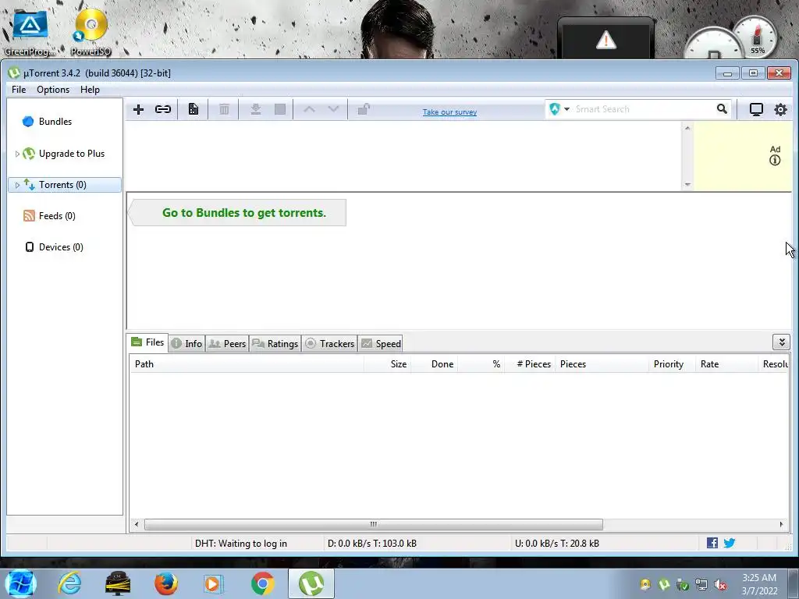Screen dimensions: 799x599
Task: Click the Move Up Queue arrow
Action: coord(309,109)
